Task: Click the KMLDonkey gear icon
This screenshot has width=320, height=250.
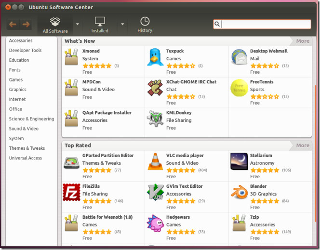Action: pyautogui.click(x=155, y=118)
